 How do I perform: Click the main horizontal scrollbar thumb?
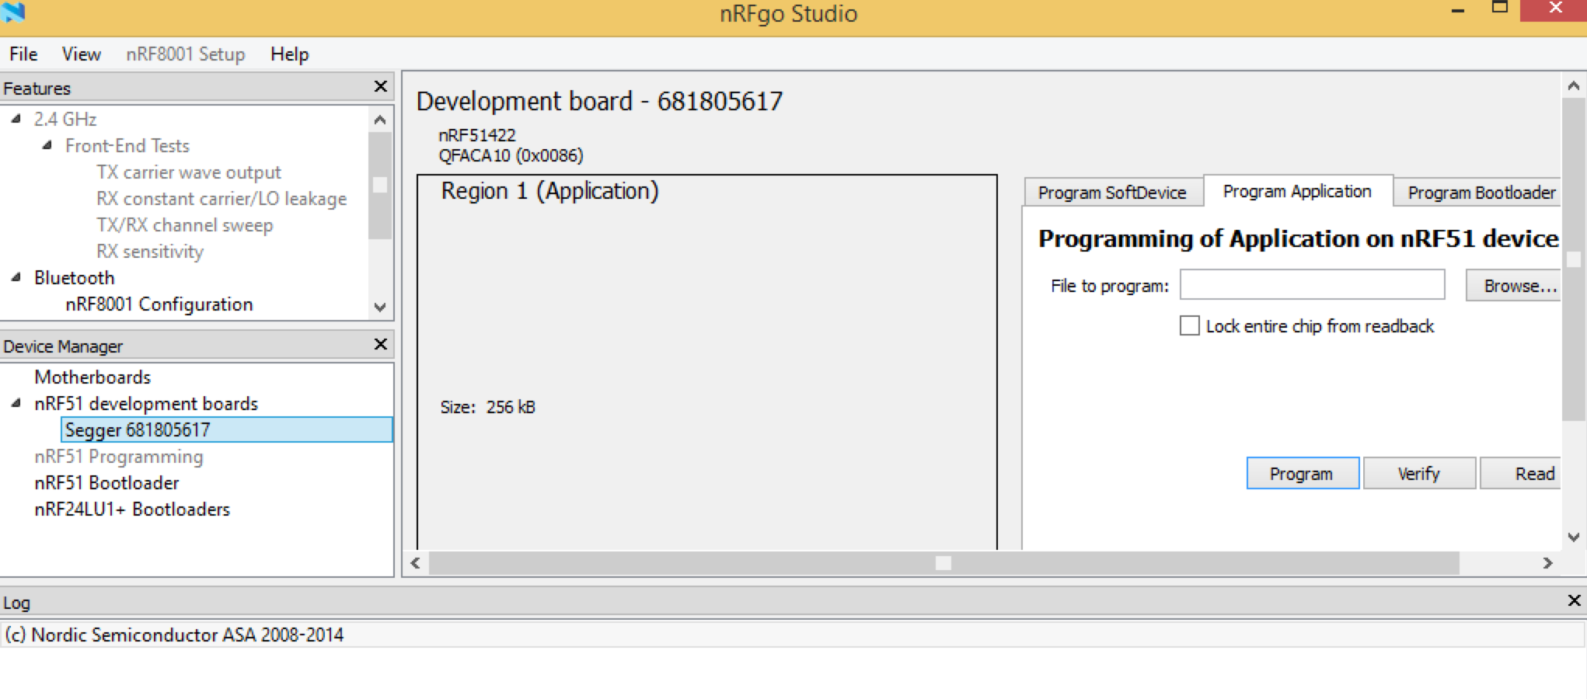coord(943,563)
